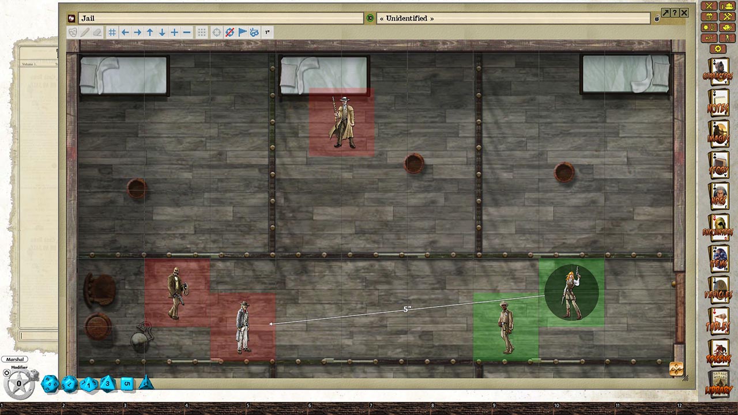738x415 pixels.
Task: Select the female gunslinger token
Action: tap(571, 293)
